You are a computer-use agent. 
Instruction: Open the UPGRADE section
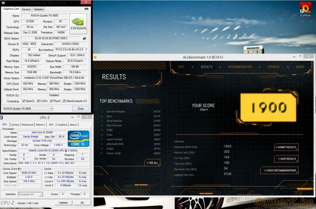pyautogui.click(x=274, y=67)
